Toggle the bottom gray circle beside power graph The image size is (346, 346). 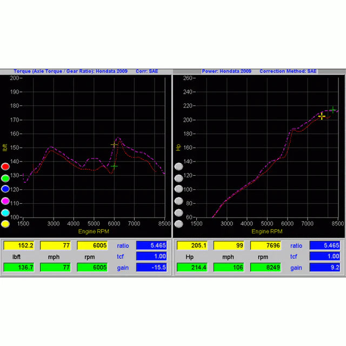click(178, 224)
